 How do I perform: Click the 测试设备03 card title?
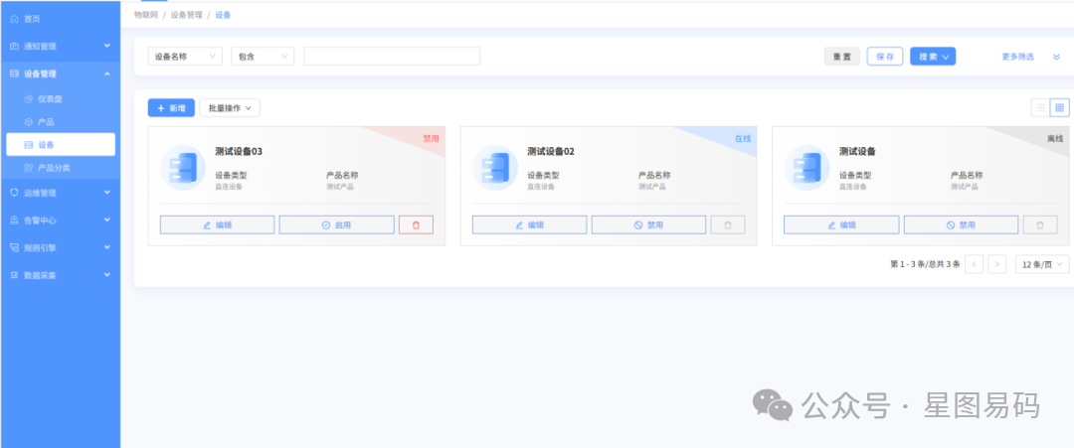pos(239,152)
